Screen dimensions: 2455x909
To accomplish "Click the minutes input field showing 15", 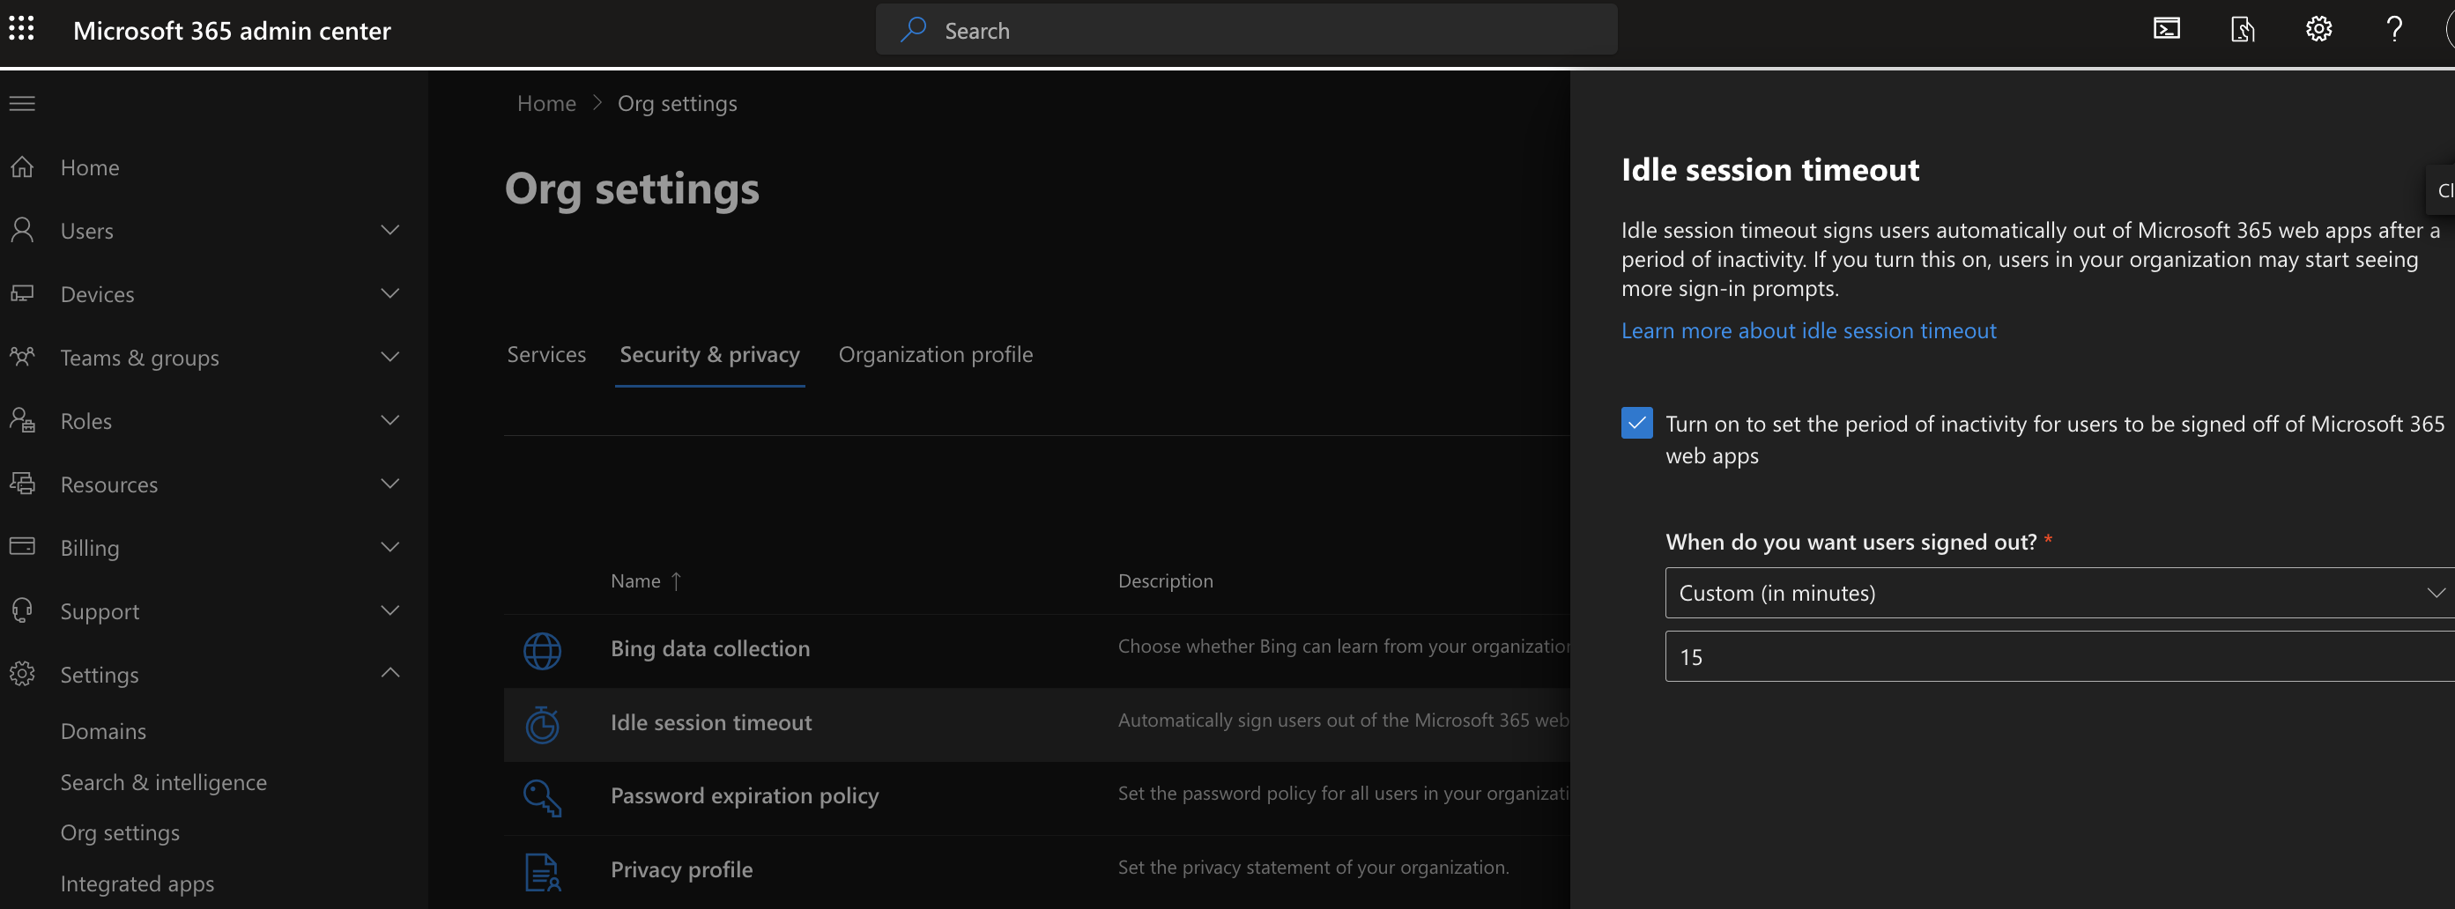I will point(2058,656).
